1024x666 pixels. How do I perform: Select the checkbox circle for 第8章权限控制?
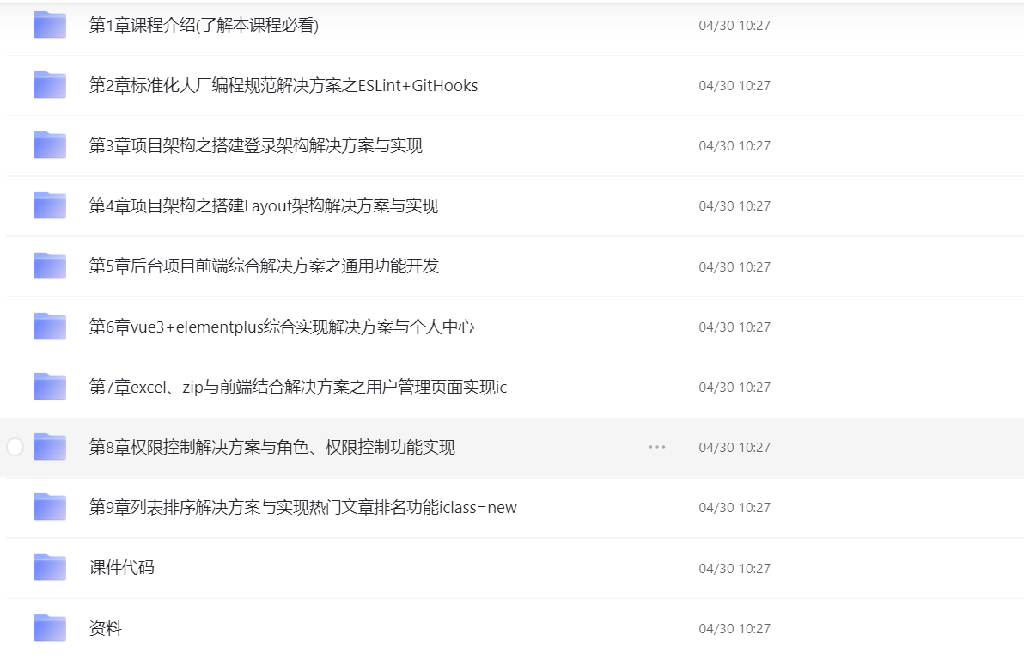pyautogui.click(x=15, y=447)
